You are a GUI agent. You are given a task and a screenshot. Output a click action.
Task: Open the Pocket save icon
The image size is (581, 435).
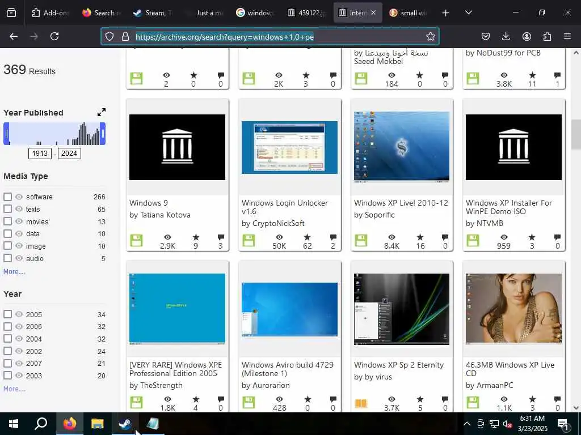[486, 36]
